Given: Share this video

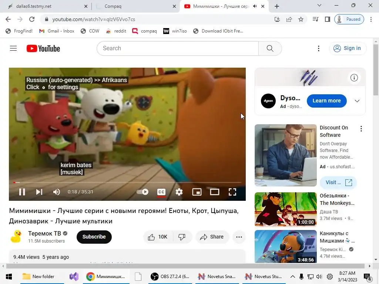Looking at the screenshot, I should 212,237.
